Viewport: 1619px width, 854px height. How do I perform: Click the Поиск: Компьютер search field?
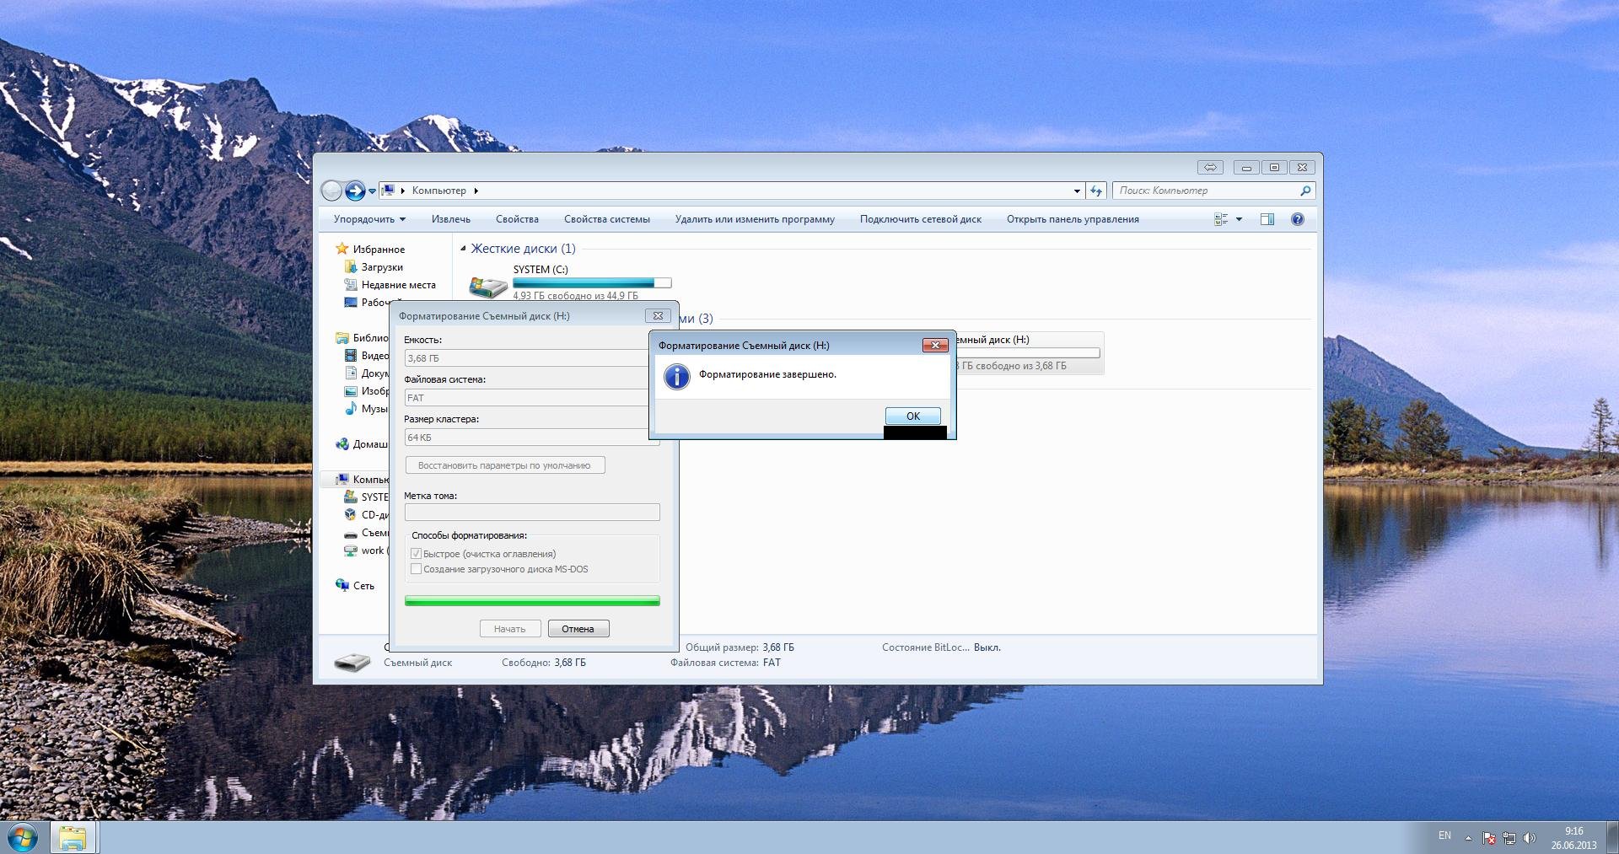coord(1206,191)
